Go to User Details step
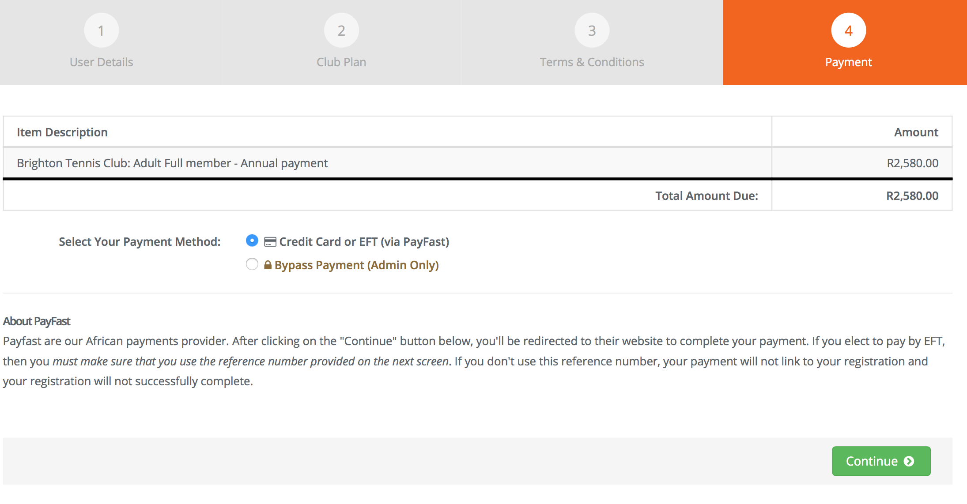Viewport: 967px width, 504px height. (101, 62)
